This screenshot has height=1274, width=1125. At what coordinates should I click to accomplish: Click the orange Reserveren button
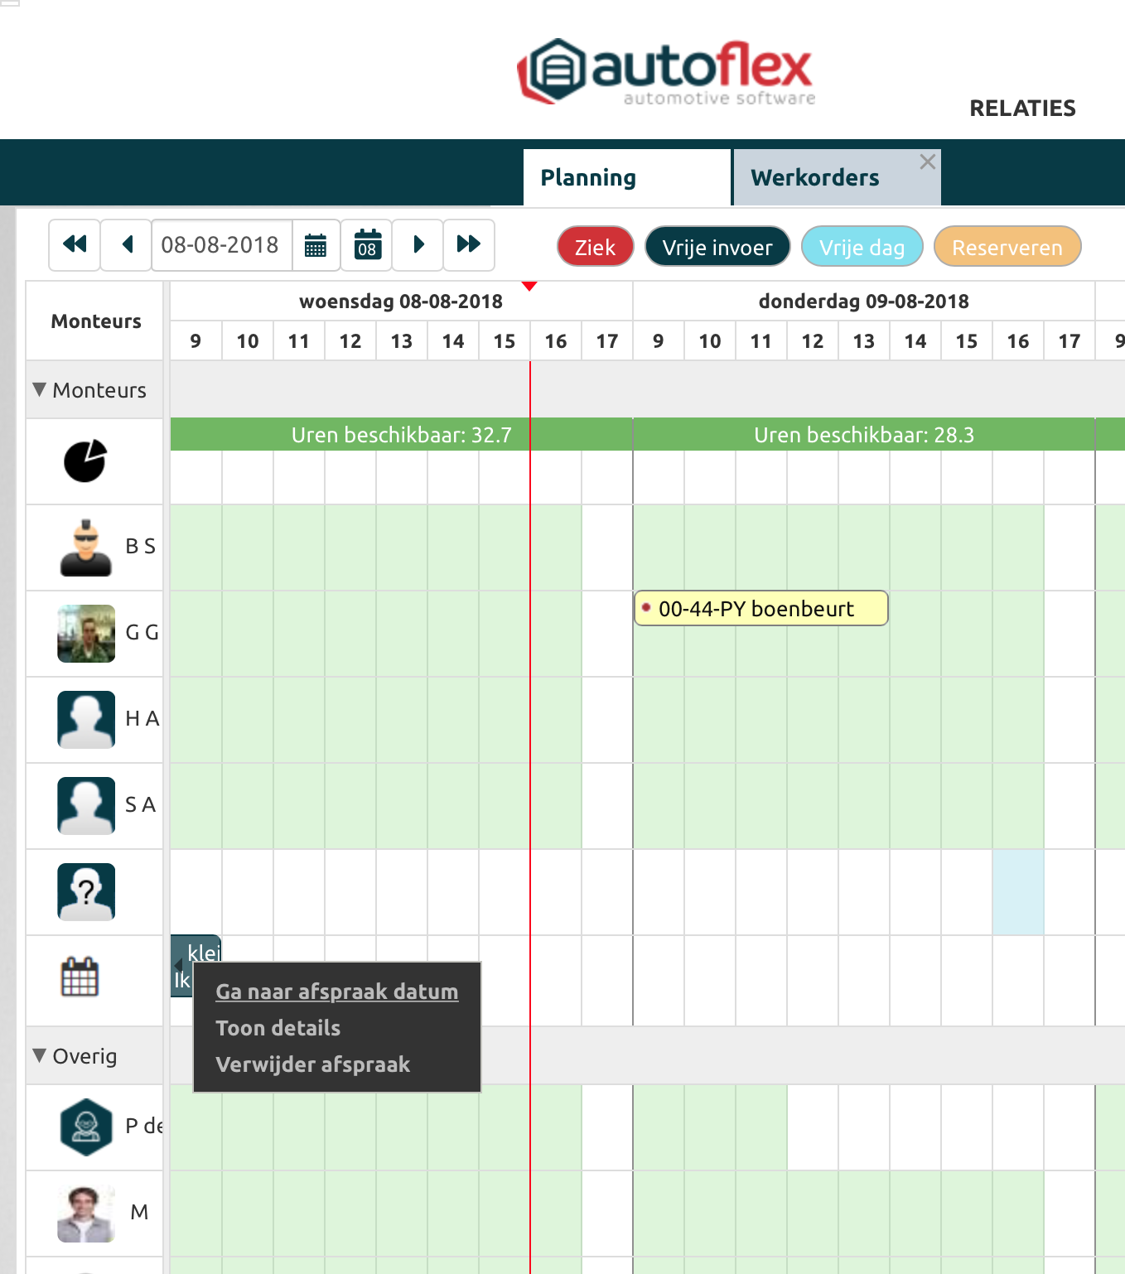(x=1007, y=247)
